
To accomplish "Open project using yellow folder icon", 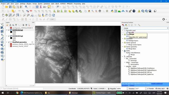I will (7, 7).
